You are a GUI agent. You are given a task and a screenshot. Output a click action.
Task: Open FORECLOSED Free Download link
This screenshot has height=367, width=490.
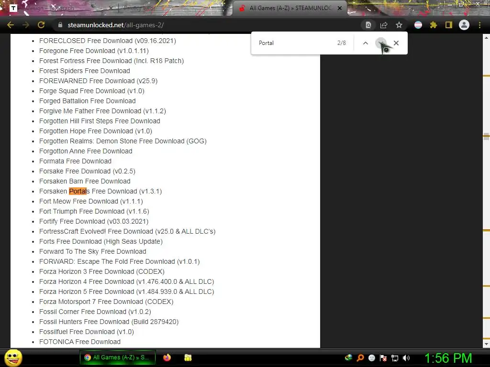108,41
